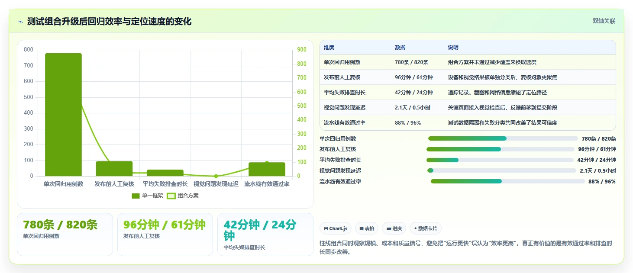Click the 双轴关联 badge in header
The width and height of the screenshot is (633, 273).
point(604,21)
